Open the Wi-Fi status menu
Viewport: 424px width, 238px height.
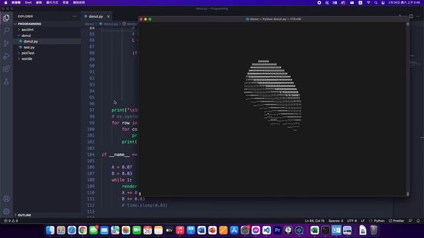coord(368,3)
